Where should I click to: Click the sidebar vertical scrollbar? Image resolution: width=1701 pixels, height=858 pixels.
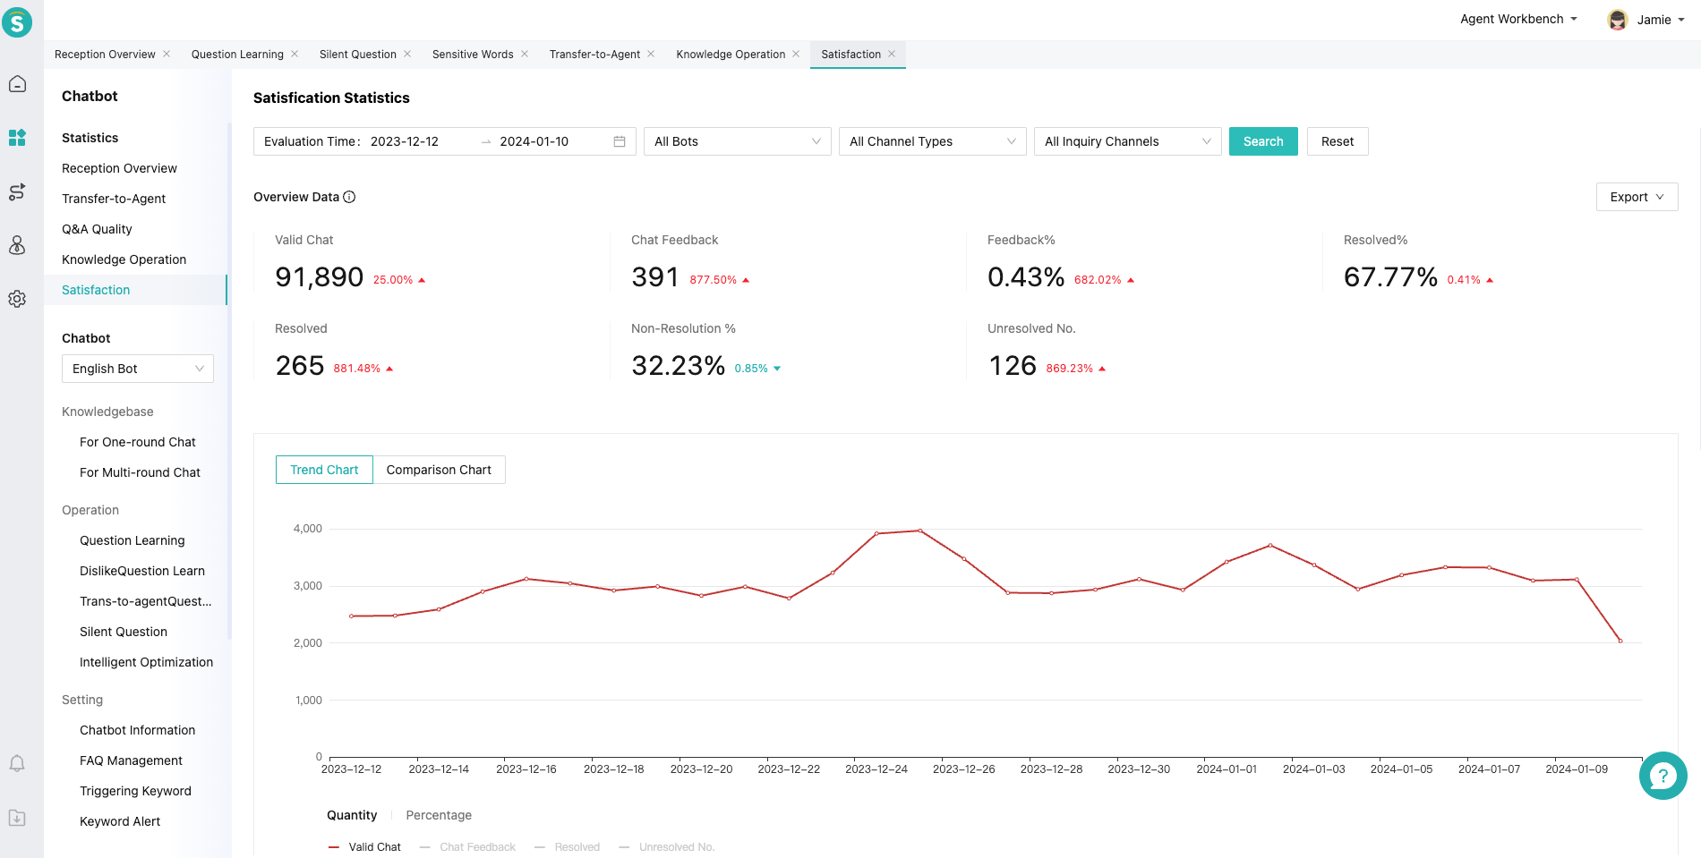tap(229, 380)
